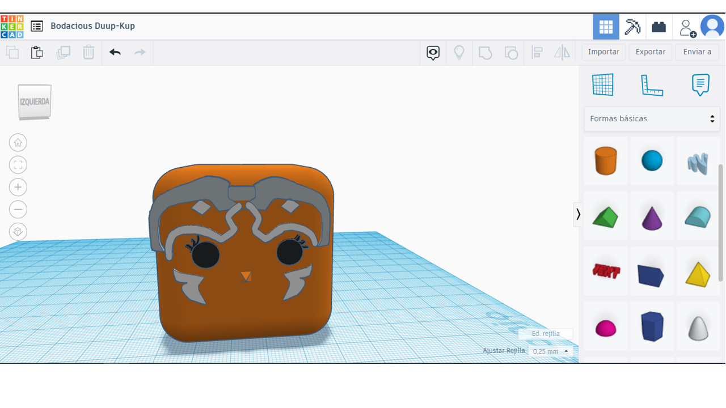Pick the purple cone shape
This screenshot has height=408, width=726.
pyautogui.click(x=652, y=216)
